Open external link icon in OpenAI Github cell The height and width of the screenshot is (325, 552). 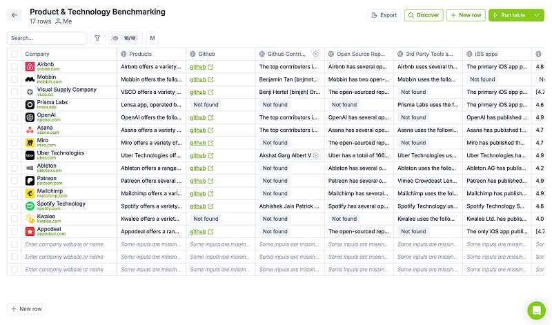coord(210,117)
